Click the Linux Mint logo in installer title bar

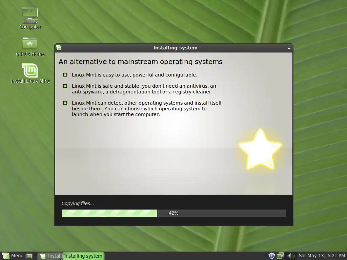pos(59,48)
